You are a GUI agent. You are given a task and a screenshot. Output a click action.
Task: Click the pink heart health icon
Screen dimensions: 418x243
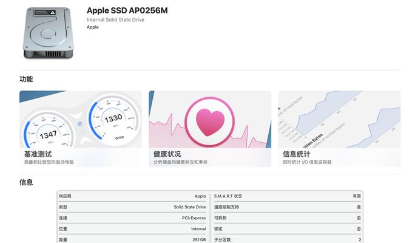[210, 122]
